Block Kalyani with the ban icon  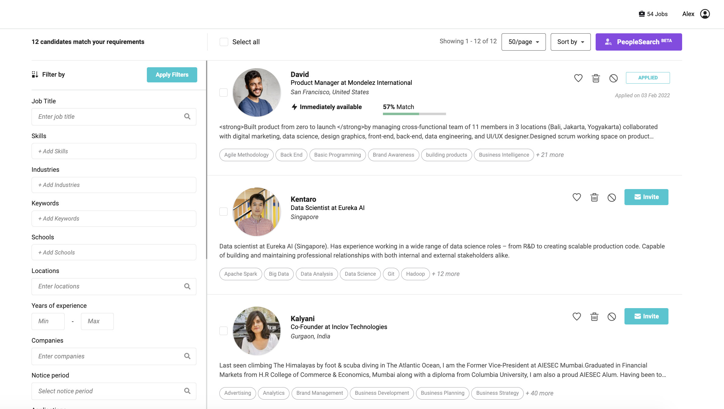611,317
